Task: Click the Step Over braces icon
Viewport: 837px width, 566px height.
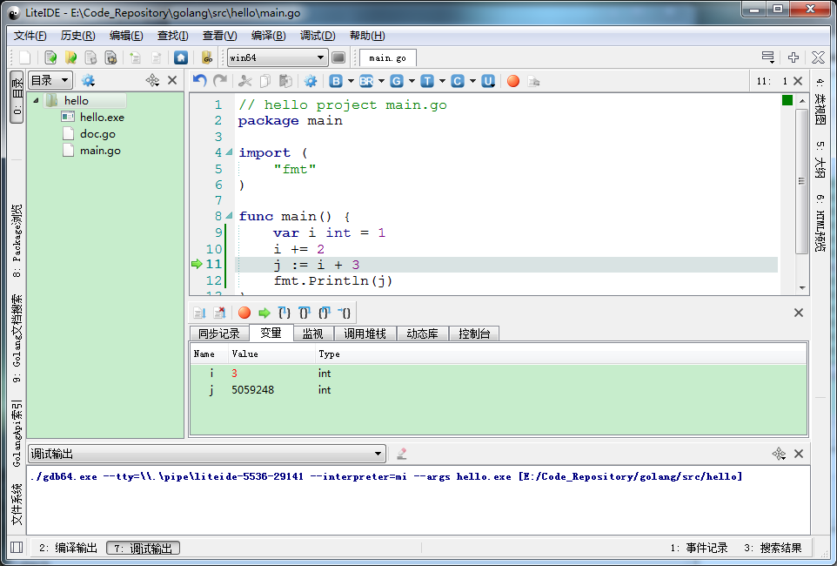Action: [x=305, y=313]
